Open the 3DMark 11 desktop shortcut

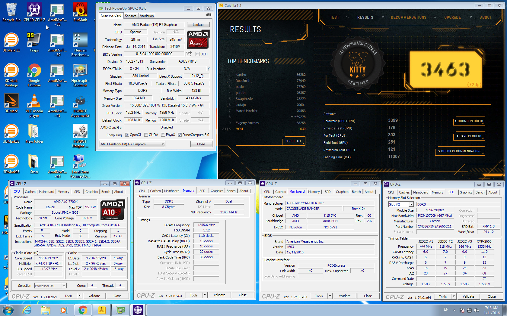point(11,42)
